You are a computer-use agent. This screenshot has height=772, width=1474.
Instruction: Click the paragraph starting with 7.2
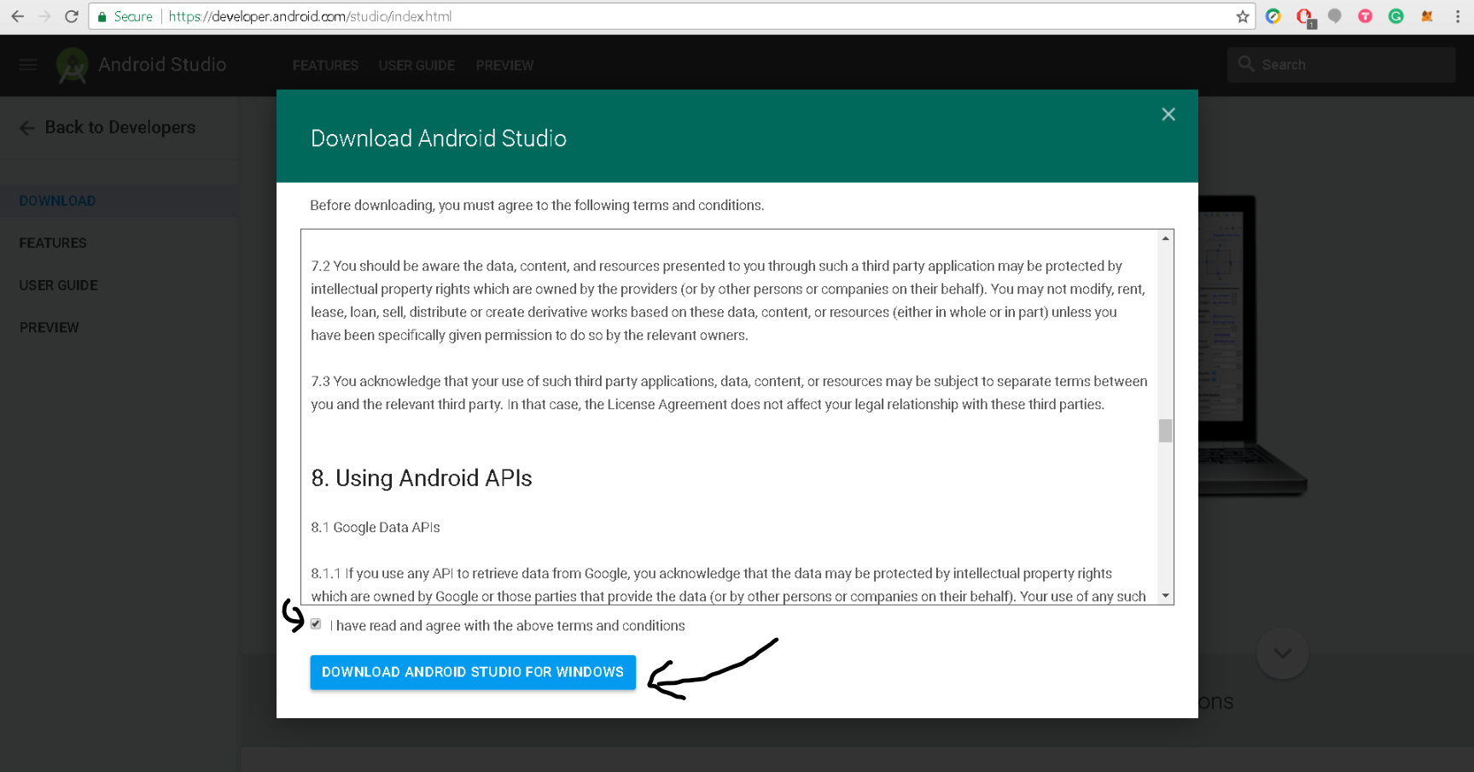point(728,301)
